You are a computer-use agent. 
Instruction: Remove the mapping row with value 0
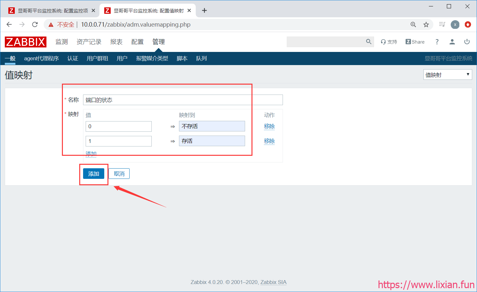pyautogui.click(x=269, y=126)
